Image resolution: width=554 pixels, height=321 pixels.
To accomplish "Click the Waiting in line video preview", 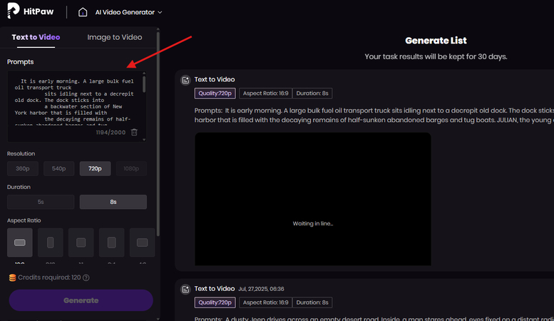I will pos(313,199).
